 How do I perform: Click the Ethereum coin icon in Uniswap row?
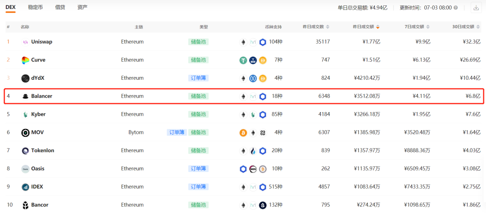[x=243, y=42]
